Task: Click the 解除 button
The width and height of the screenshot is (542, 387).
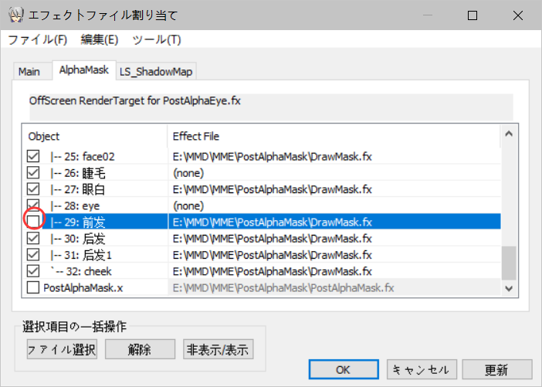Action: [x=140, y=349]
